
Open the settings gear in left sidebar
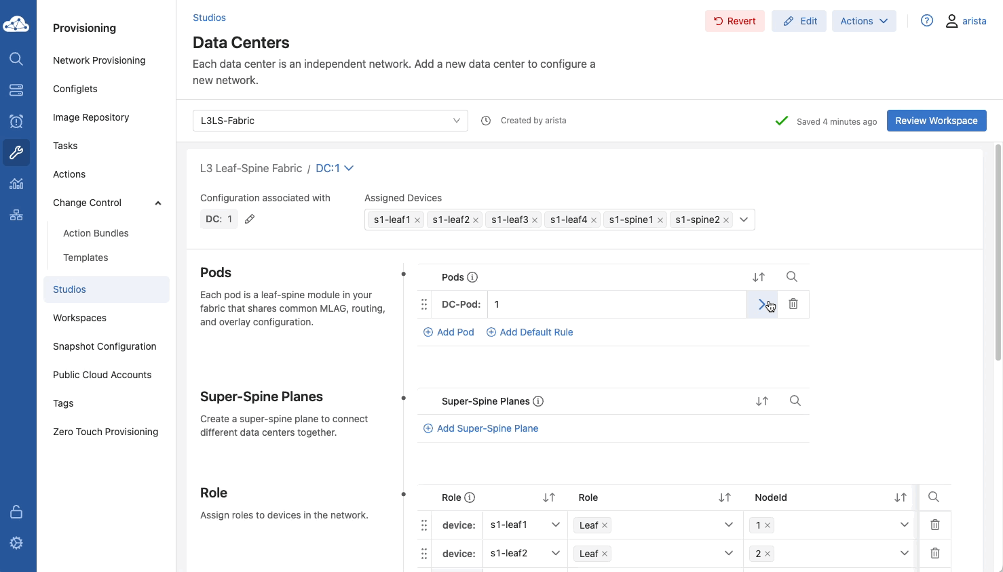16,543
